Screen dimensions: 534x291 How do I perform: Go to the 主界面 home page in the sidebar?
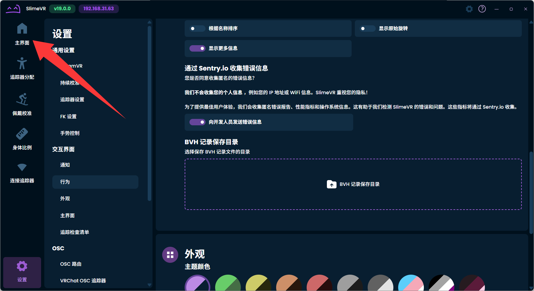[22, 34]
